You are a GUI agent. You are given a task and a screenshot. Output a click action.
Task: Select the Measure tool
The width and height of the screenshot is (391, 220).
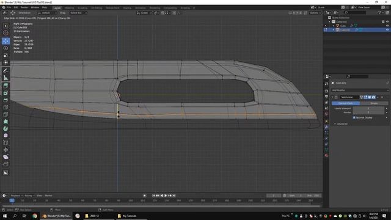click(5, 78)
